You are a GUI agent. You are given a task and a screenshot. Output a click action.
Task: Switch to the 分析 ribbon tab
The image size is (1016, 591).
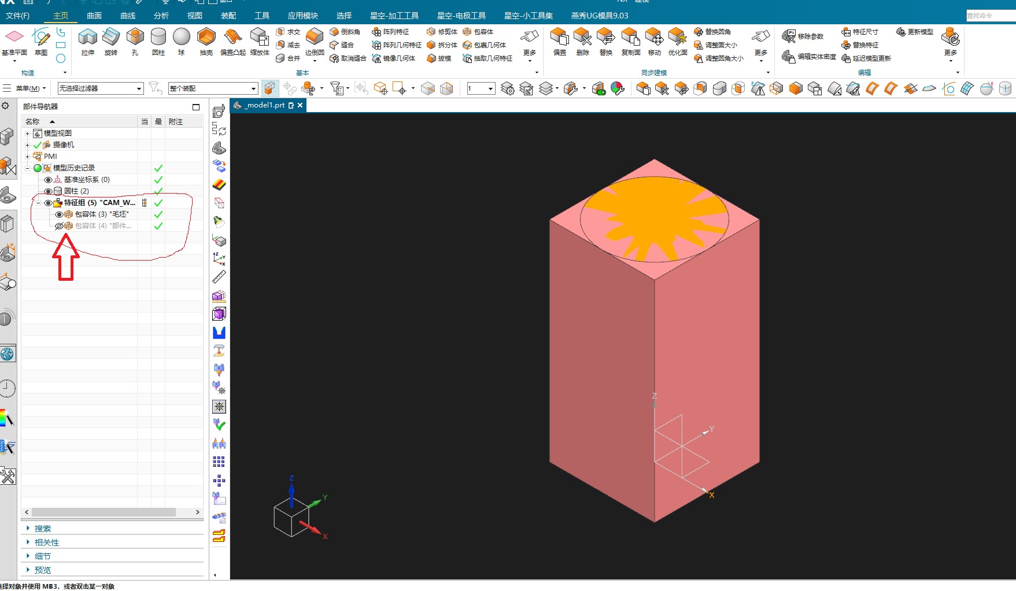(161, 16)
